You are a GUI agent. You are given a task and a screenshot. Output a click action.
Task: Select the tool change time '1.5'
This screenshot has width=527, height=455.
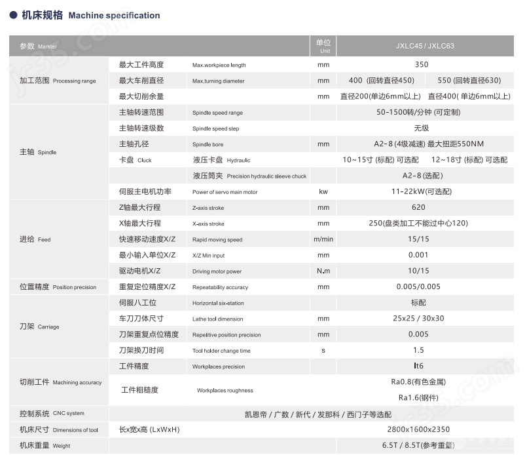418,350
